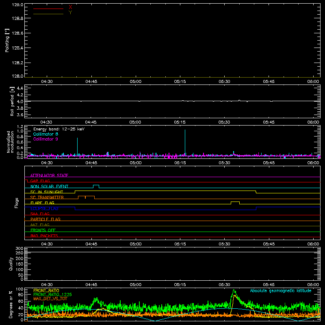
Task: Click the orange MAX_DET_VS_TOT legend label
Action: point(50,299)
